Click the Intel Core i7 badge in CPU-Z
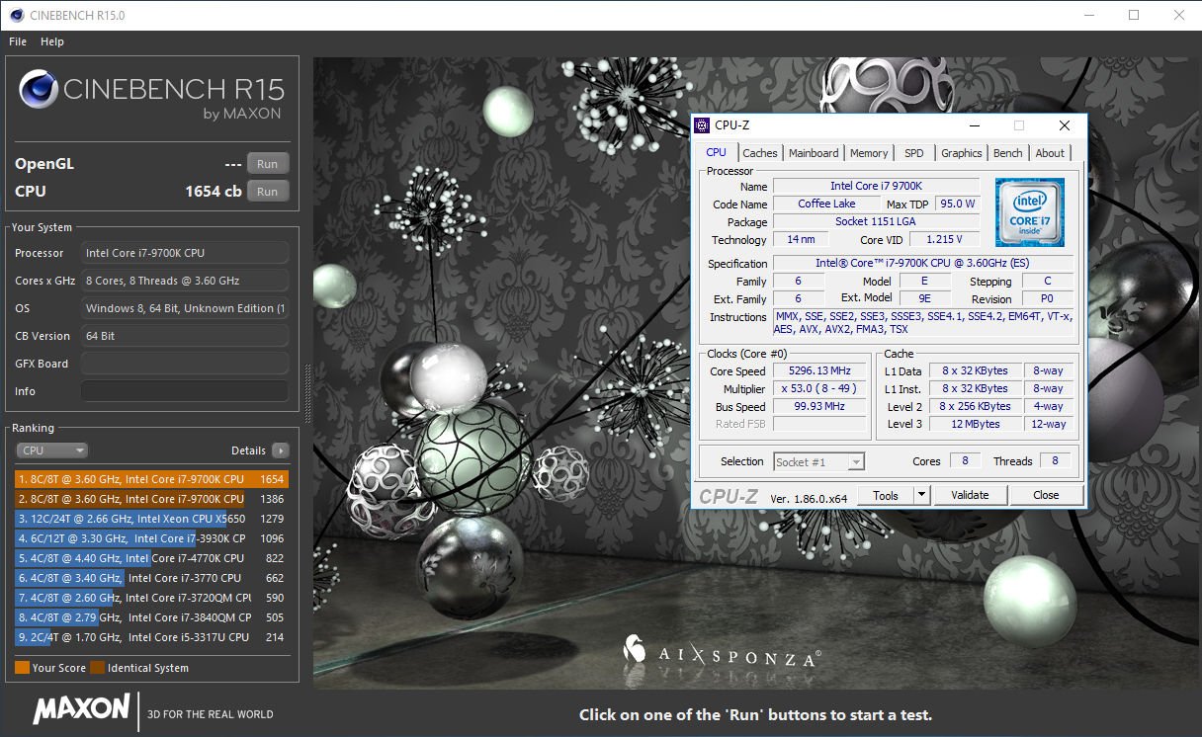Screen dimensions: 1202x737 pyautogui.click(x=1030, y=212)
